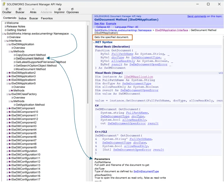
Task: Open GetApplication Method topic
Action: click(x=30, y=105)
